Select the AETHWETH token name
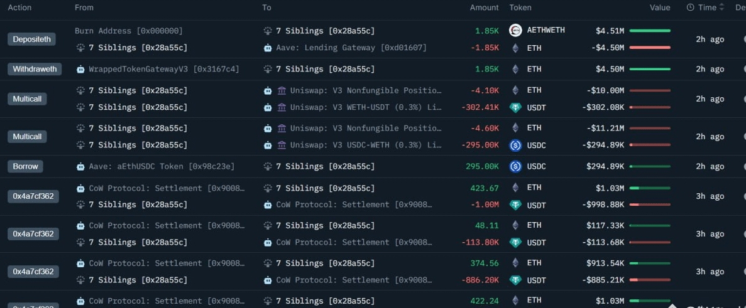Viewport: 746px width, 308px height. pyautogui.click(x=546, y=30)
